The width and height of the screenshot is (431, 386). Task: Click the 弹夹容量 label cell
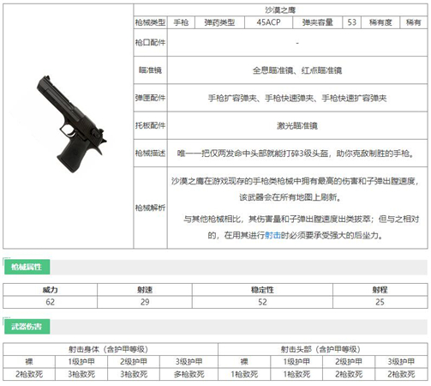pyautogui.click(x=317, y=22)
